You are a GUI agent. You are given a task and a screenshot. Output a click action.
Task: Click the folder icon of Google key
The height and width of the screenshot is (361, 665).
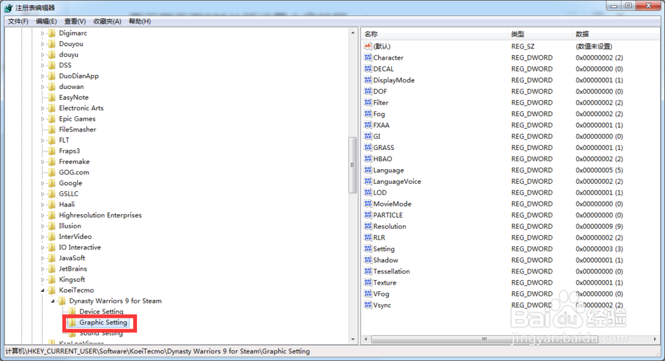(x=52, y=183)
